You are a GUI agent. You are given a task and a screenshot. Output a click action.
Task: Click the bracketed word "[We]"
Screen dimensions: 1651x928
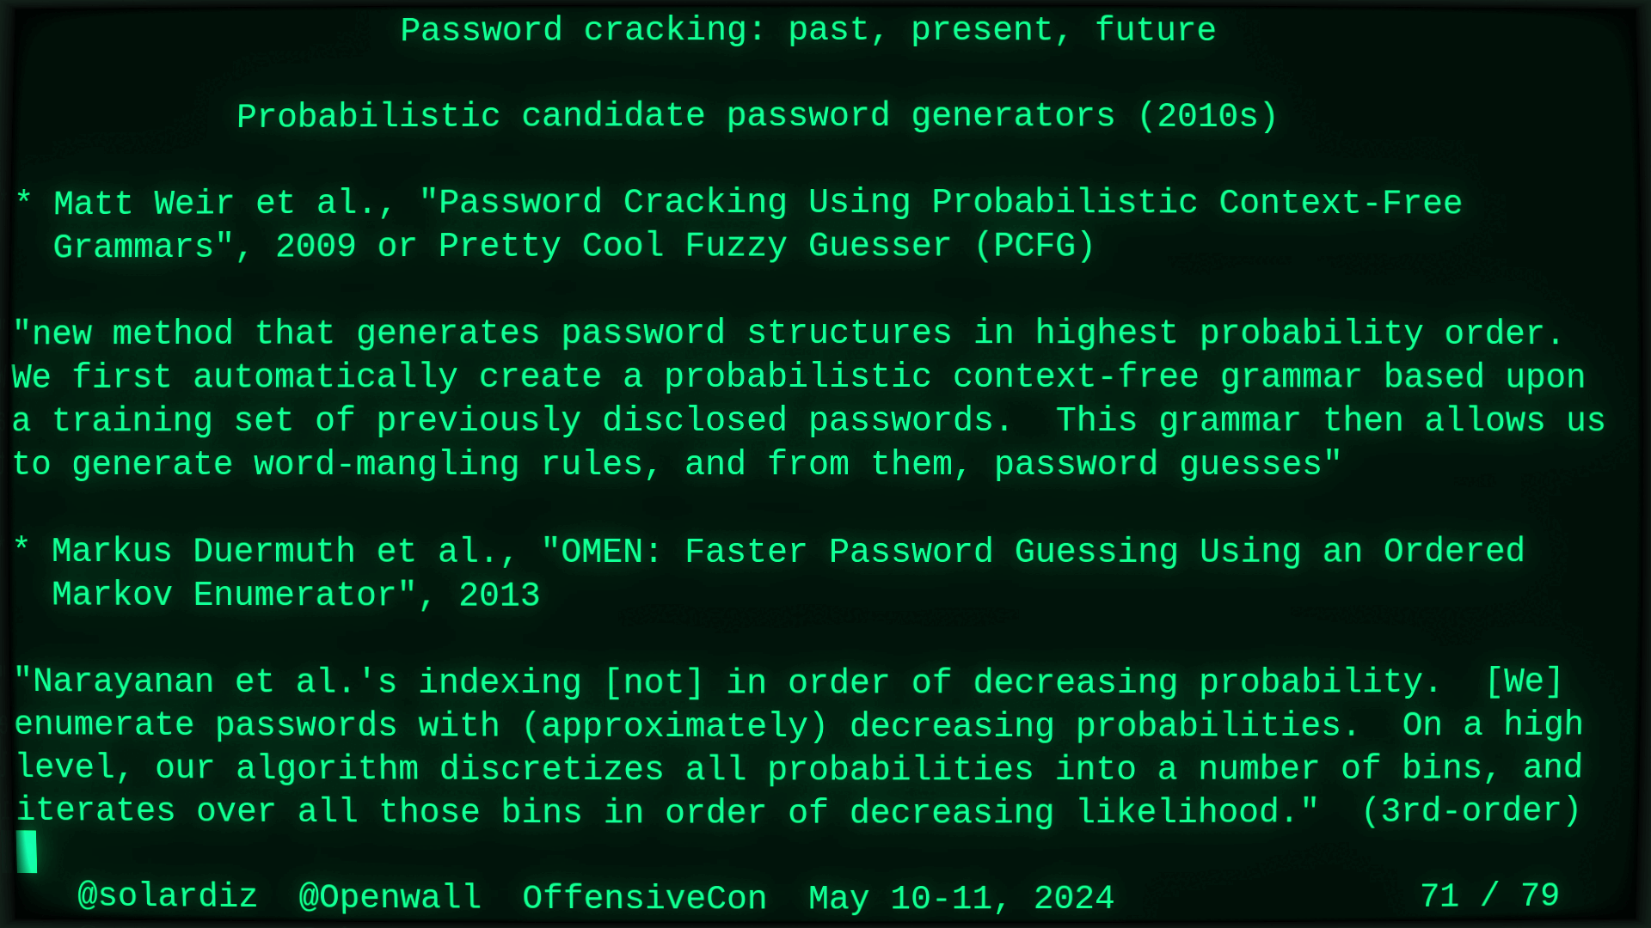(1524, 682)
